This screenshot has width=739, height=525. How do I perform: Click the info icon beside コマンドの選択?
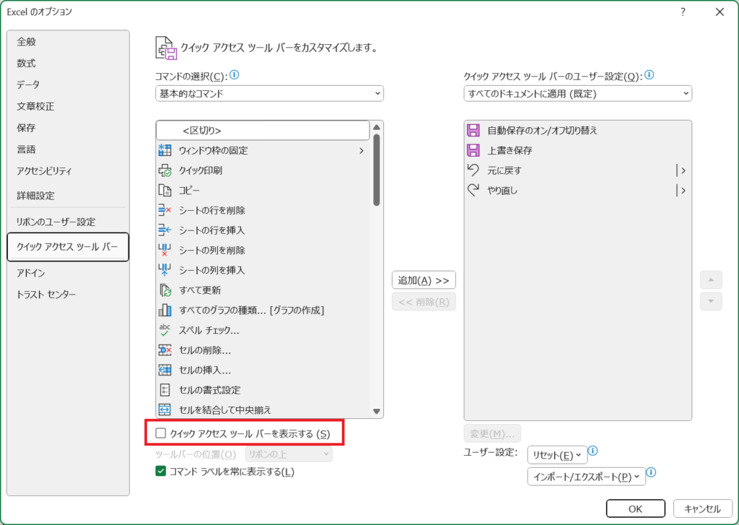click(235, 75)
